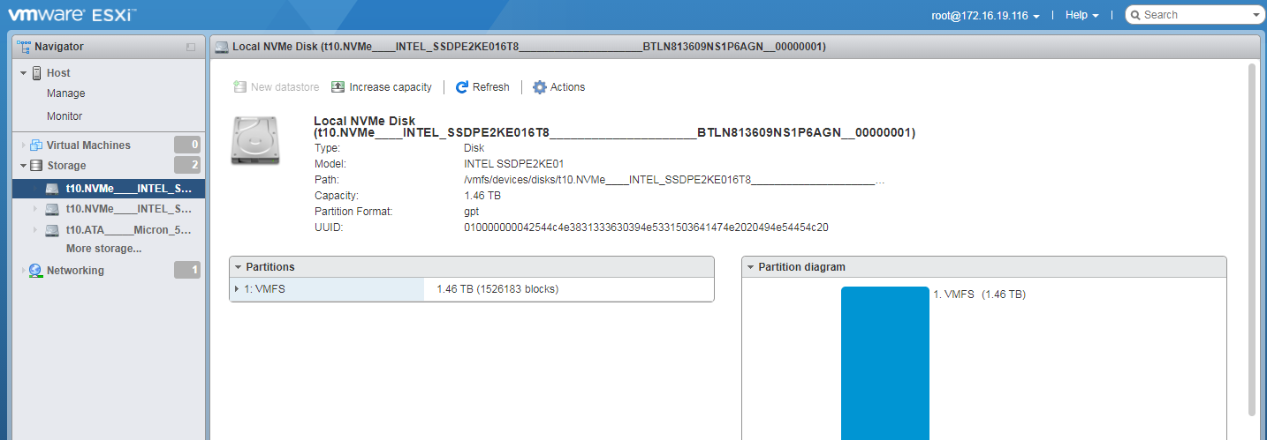Collapse the Storage tree node
The image size is (1267, 440).
click(24, 166)
